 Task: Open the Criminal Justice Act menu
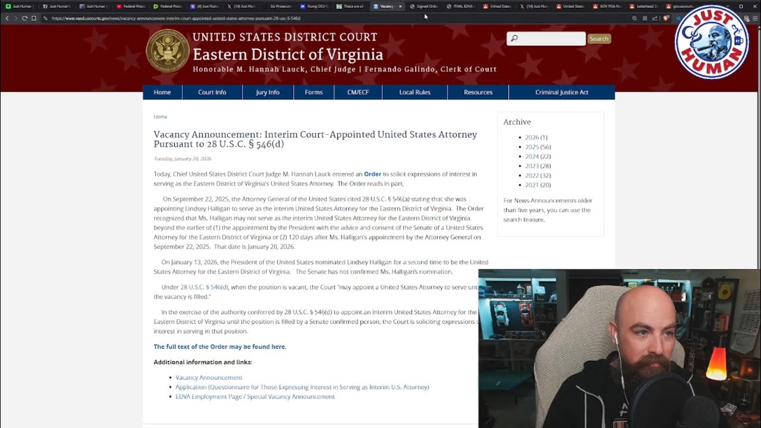tap(562, 92)
